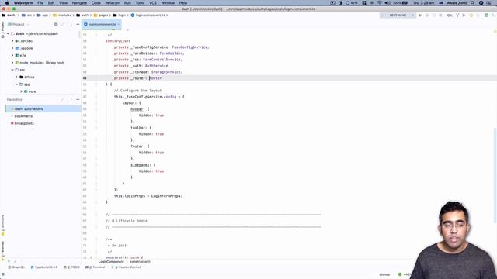The width and height of the screenshot is (497, 279).
Task: Open the VCS menu
Action: 153,3
